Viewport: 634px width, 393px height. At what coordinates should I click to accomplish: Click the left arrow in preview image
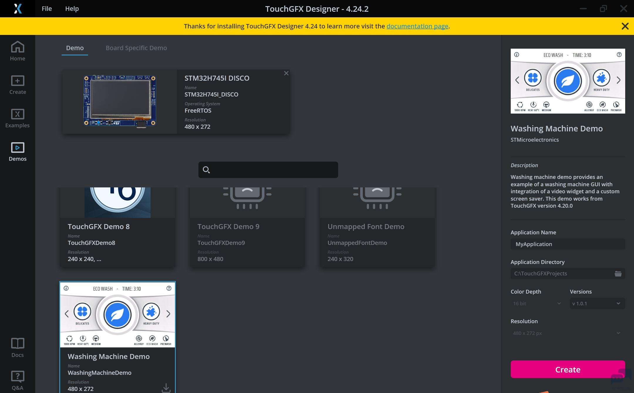pyautogui.click(x=517, y=80)
